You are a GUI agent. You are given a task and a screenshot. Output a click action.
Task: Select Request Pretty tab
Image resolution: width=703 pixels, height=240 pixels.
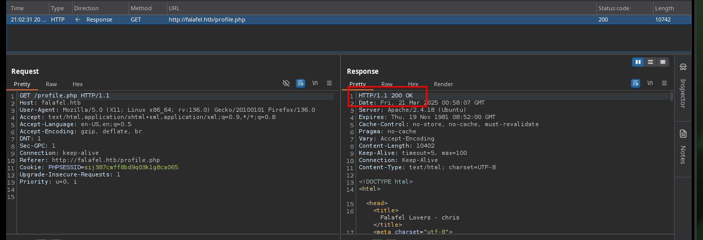point(22,84)
